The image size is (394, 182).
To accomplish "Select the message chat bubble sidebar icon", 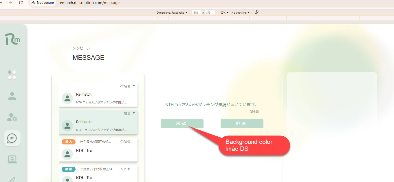I will pyautogui.click(x=12, y=138).
